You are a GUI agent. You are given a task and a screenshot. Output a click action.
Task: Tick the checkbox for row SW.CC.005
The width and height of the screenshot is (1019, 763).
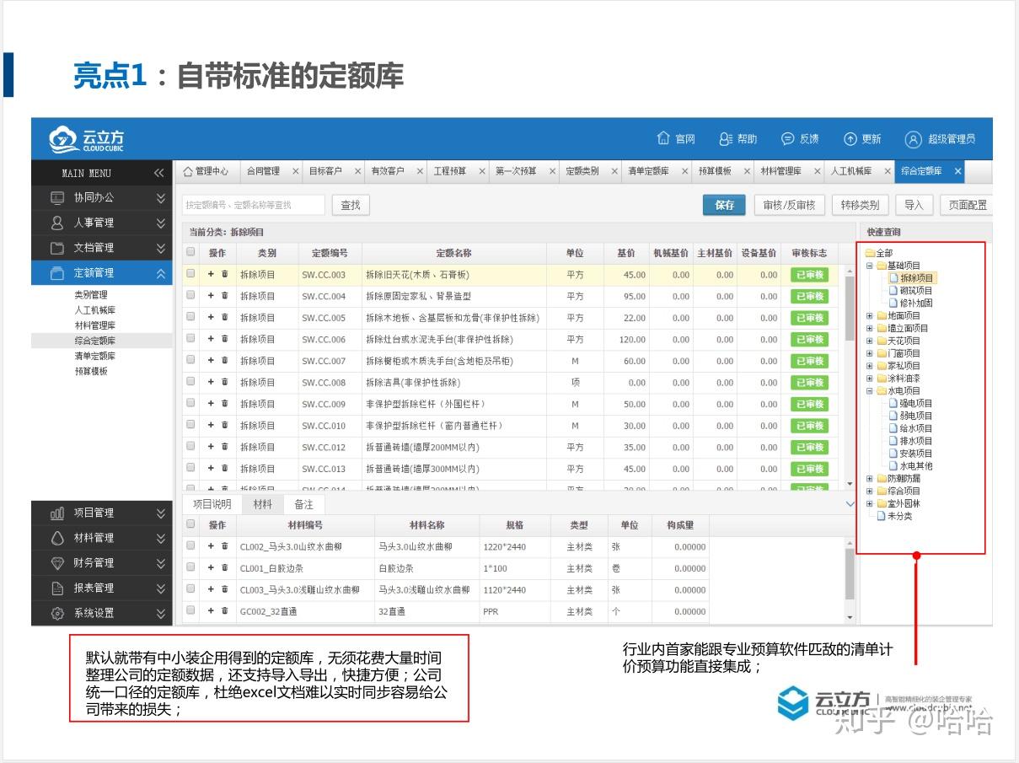[190, 317]
